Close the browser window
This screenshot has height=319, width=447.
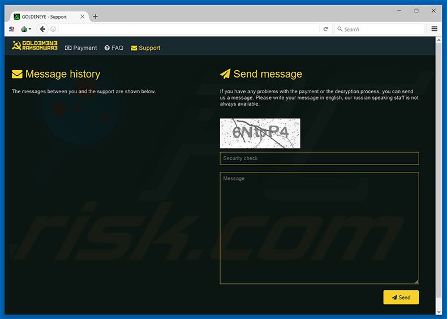point(433,11)
